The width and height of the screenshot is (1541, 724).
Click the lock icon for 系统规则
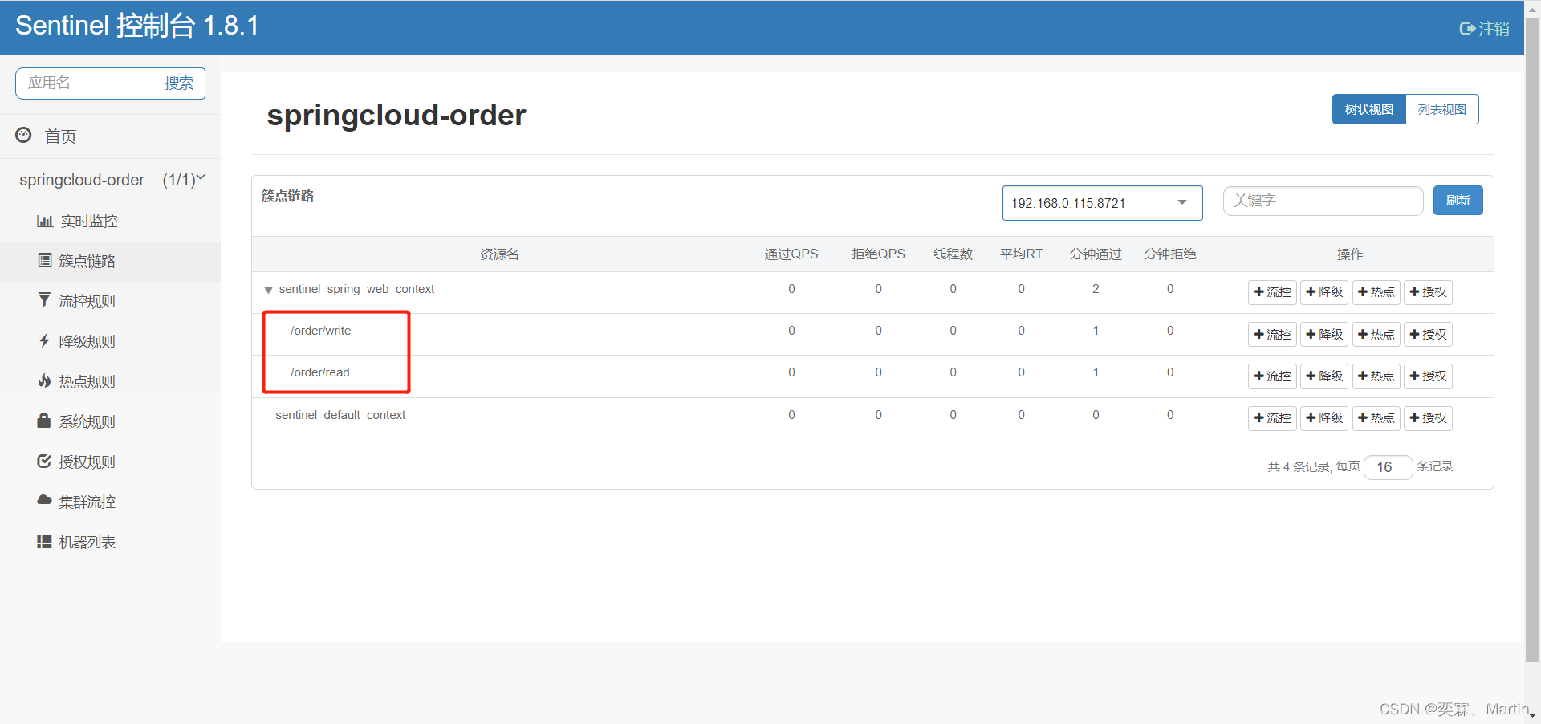click(44, 421)
